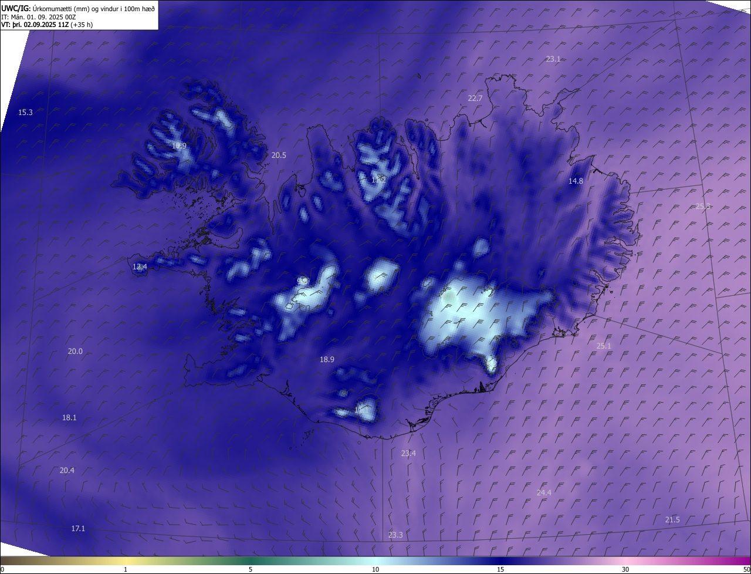Click the map value 25.1
The height and width of the screenshot is (574, 751).
tap(604, 346)
